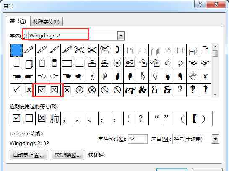Switch to the 特殊字符(P) tab
229x171 pixels.
pyautogui.click(x=46, y=22)
